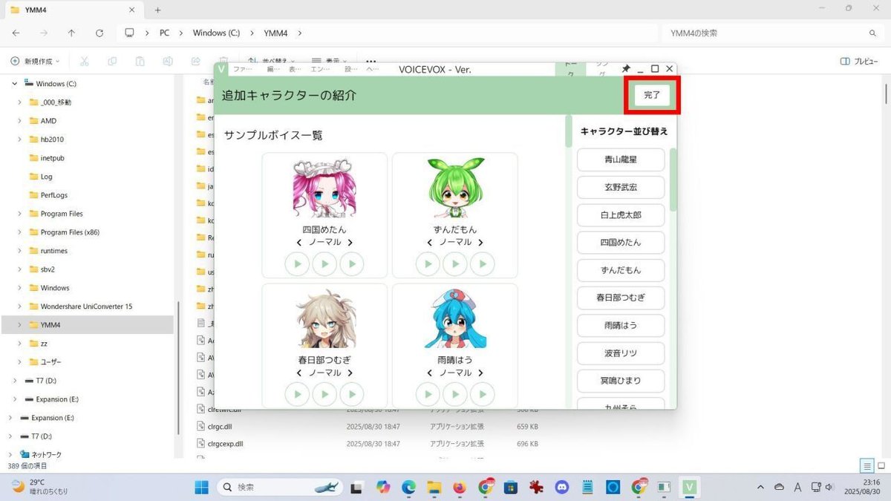Expand the Program Files folder in sidebar

point(20,213)
